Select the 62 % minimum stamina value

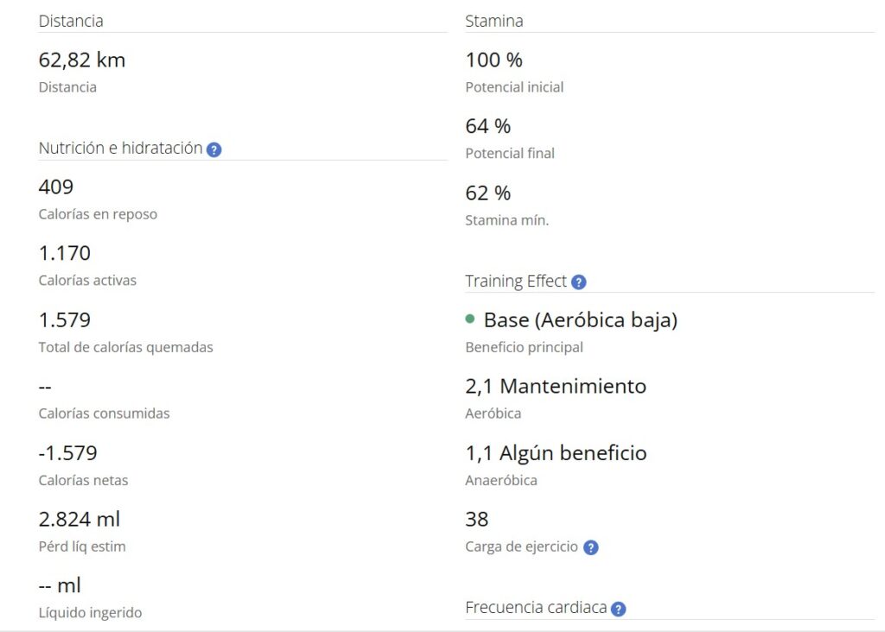tap(488, 193)
